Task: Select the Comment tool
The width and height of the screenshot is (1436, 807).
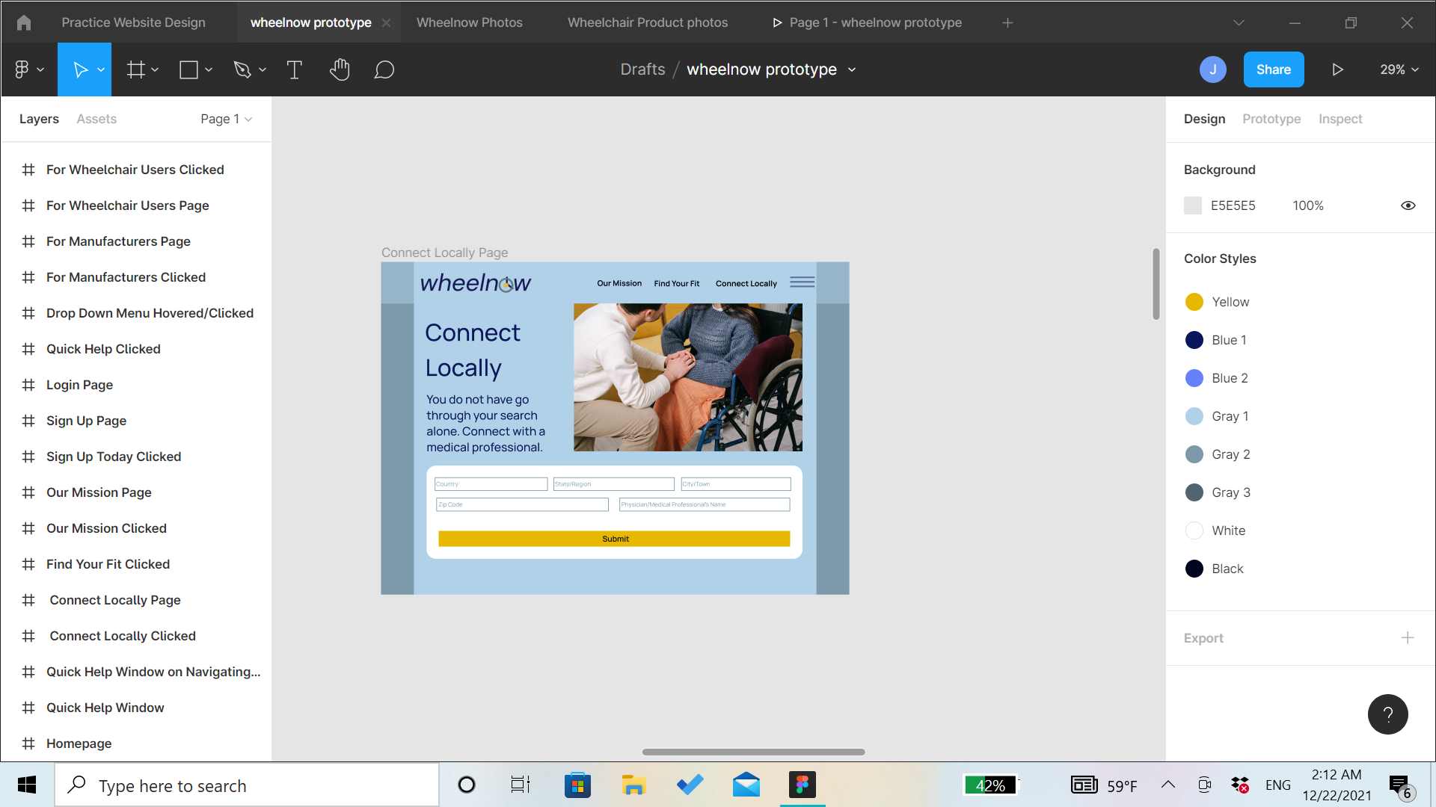Action: point(384,69)
